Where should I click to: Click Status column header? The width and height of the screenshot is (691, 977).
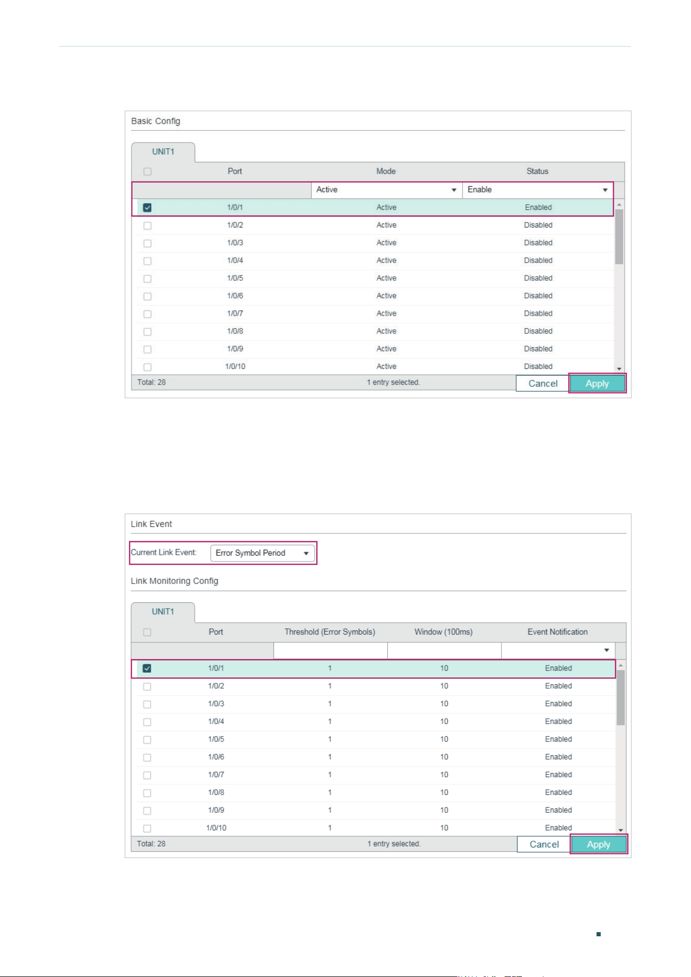[x=538, y=171]
